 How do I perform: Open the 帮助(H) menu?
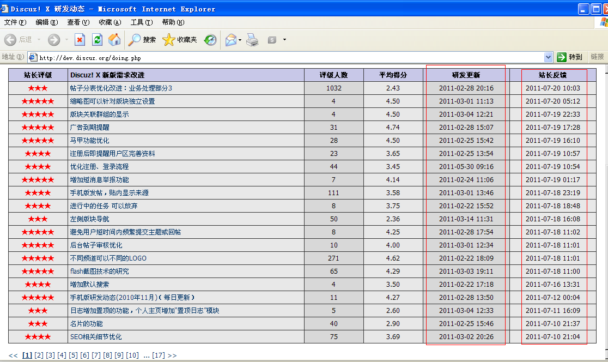click(x=173, y=22)
